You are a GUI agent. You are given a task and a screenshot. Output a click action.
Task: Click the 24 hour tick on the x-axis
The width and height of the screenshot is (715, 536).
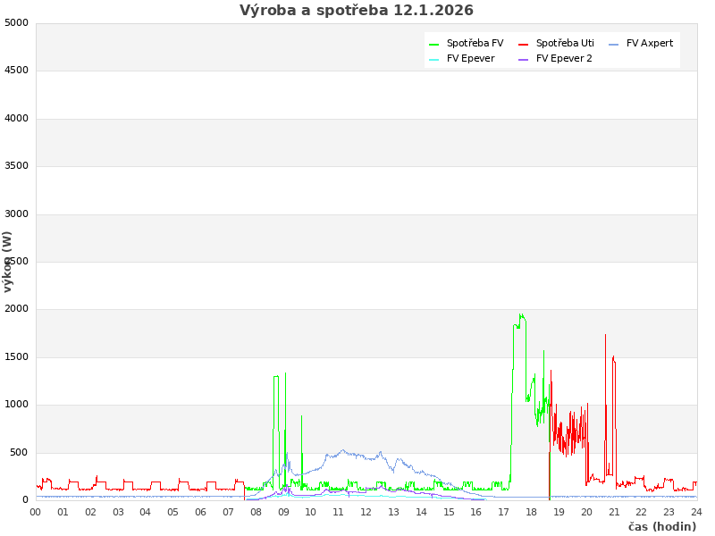click(696, 512)
